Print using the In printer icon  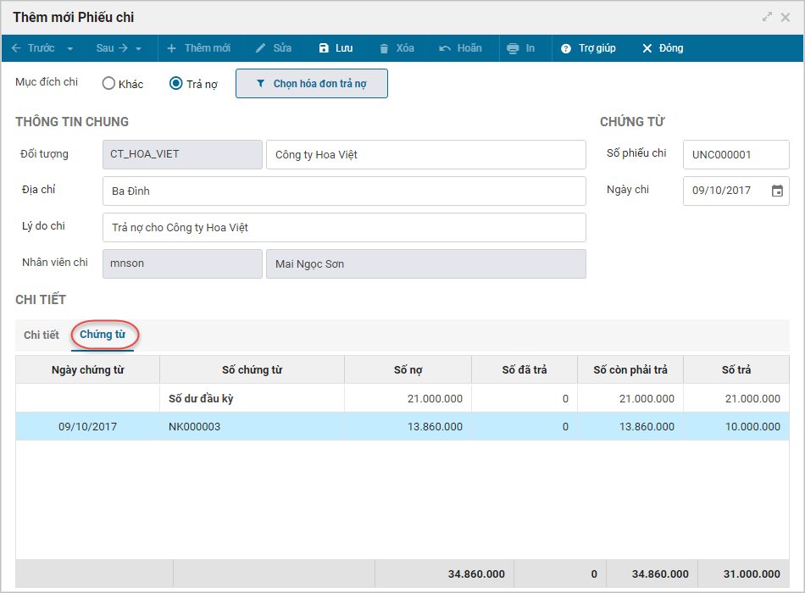tap(513, 49)
